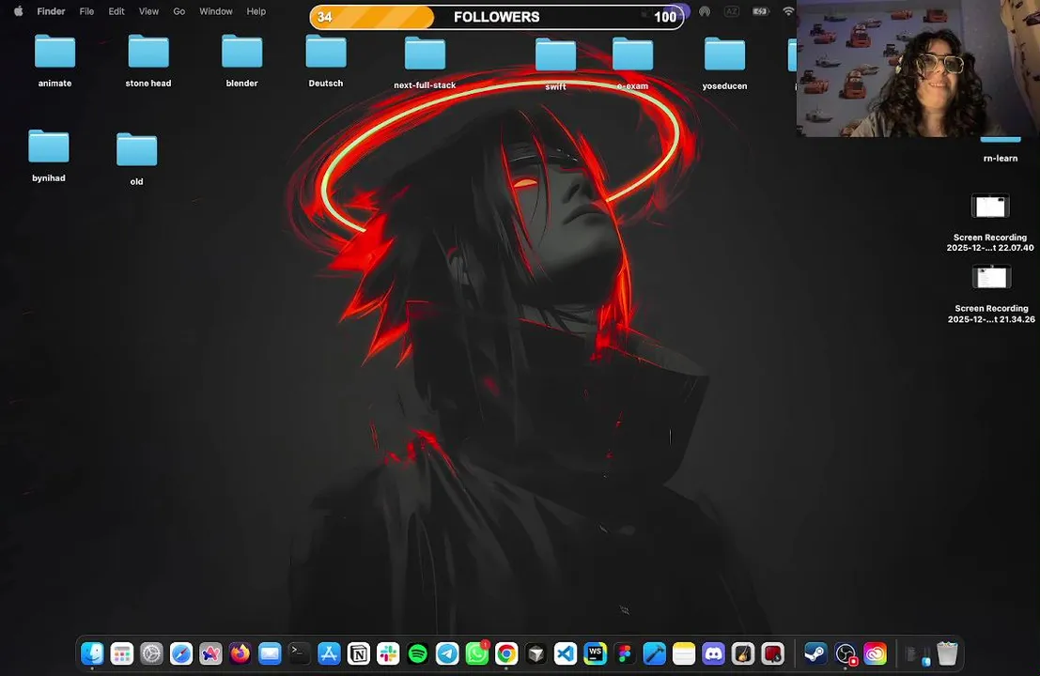Image resolution: width=1040 pixels, height=676 pixels.
Task: Open Launchpad in the Dock
Action: pos(122,654)
